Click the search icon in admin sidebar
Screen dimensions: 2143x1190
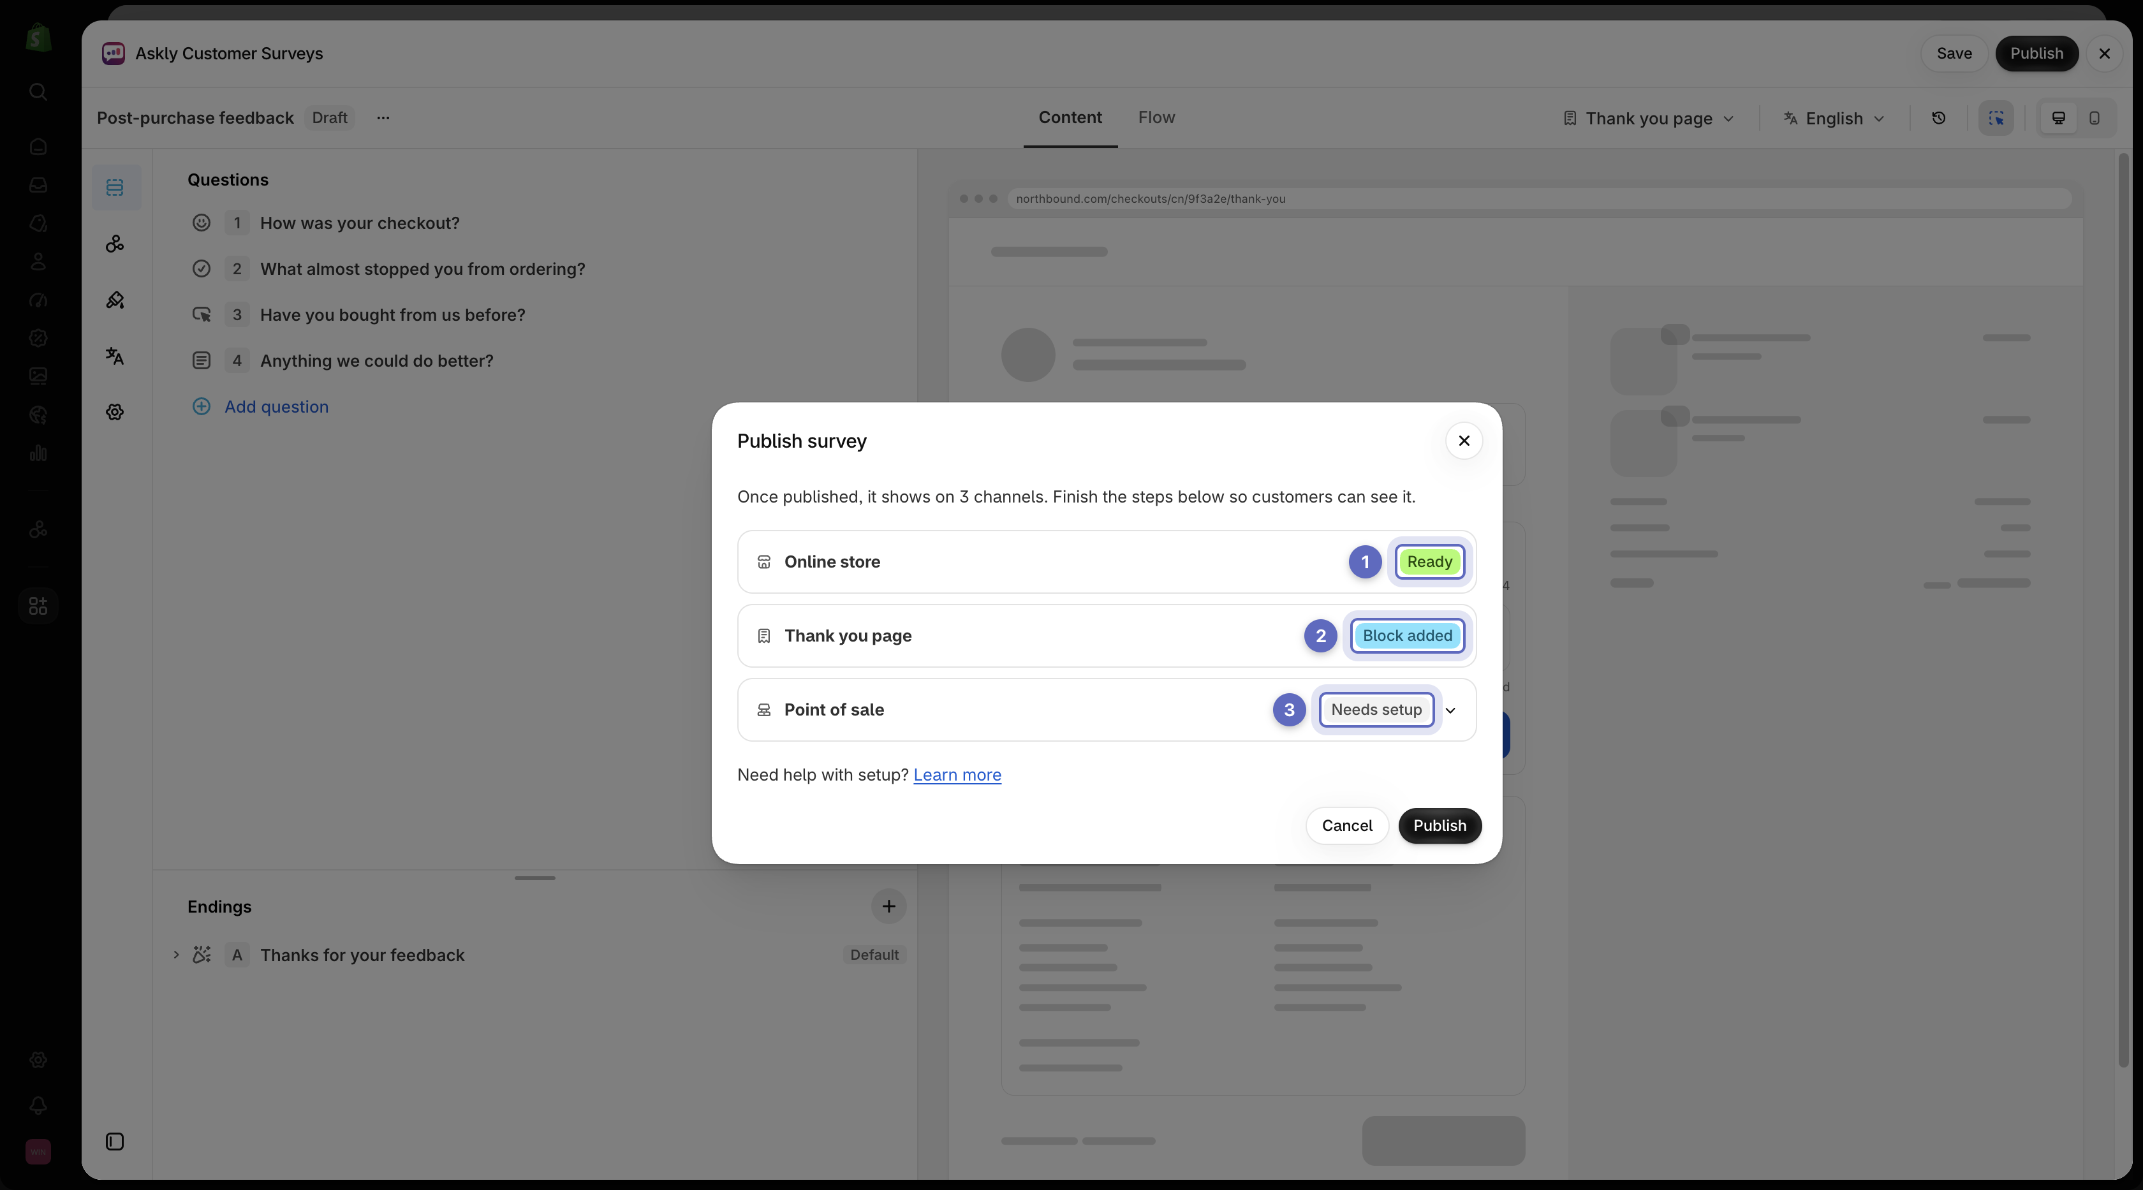pyautogui.click(x=38, y=91)
